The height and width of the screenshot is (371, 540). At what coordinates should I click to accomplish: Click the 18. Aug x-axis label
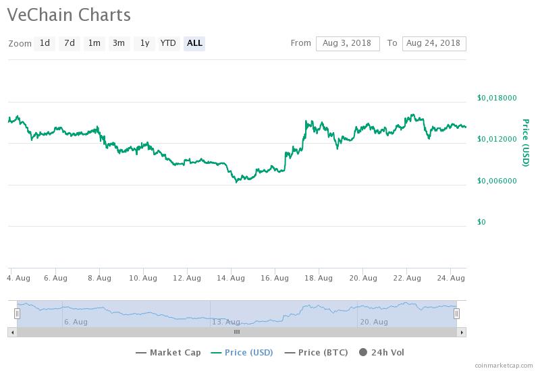coord(319,278)
